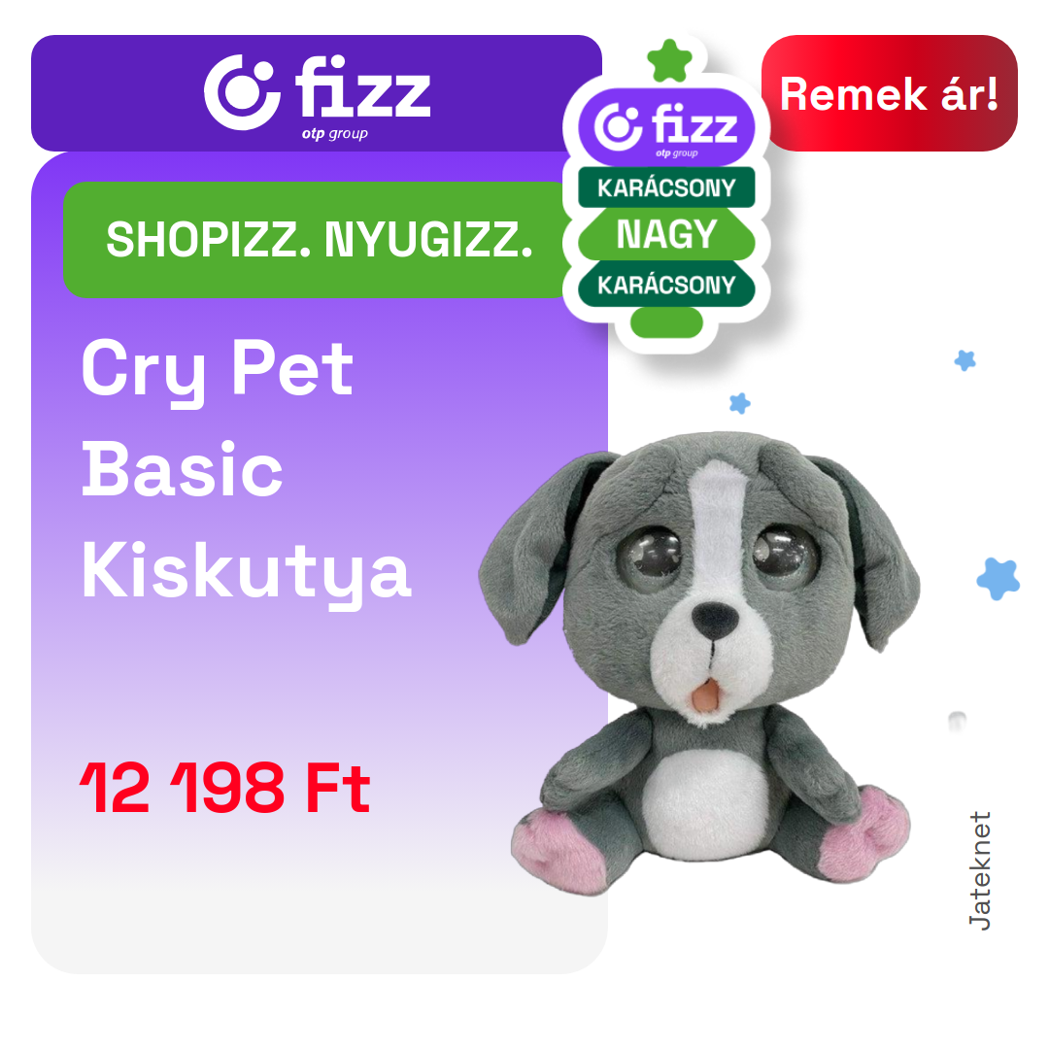The height and width of the screenshot is (1049, 1049).
Task: Select the bottom KARÁCSONY label
Action: point(666,285)
